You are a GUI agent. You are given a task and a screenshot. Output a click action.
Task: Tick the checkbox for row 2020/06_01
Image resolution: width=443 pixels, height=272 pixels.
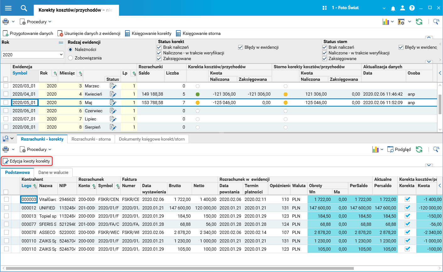(x=6, y=111)
